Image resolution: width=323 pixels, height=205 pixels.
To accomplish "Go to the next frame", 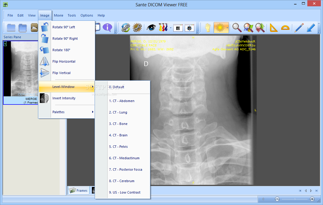I will coord(311,191).
